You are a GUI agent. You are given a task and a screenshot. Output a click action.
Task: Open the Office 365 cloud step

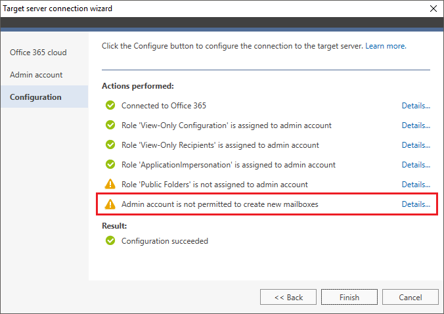coord(38,53)
